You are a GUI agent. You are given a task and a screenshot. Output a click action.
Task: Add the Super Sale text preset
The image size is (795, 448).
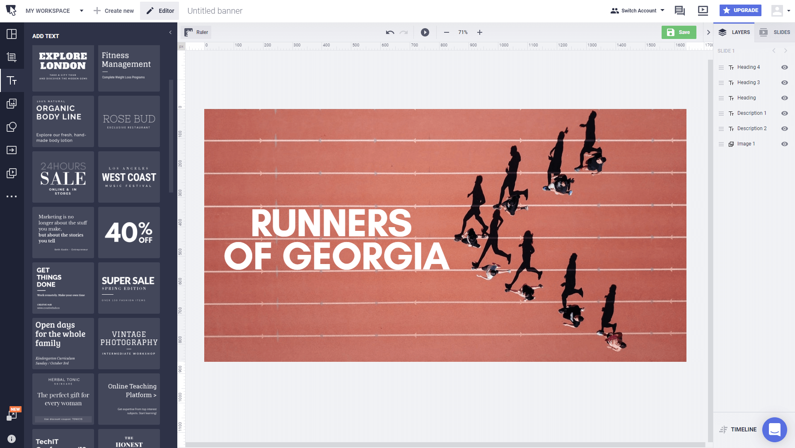coord(129,288)
